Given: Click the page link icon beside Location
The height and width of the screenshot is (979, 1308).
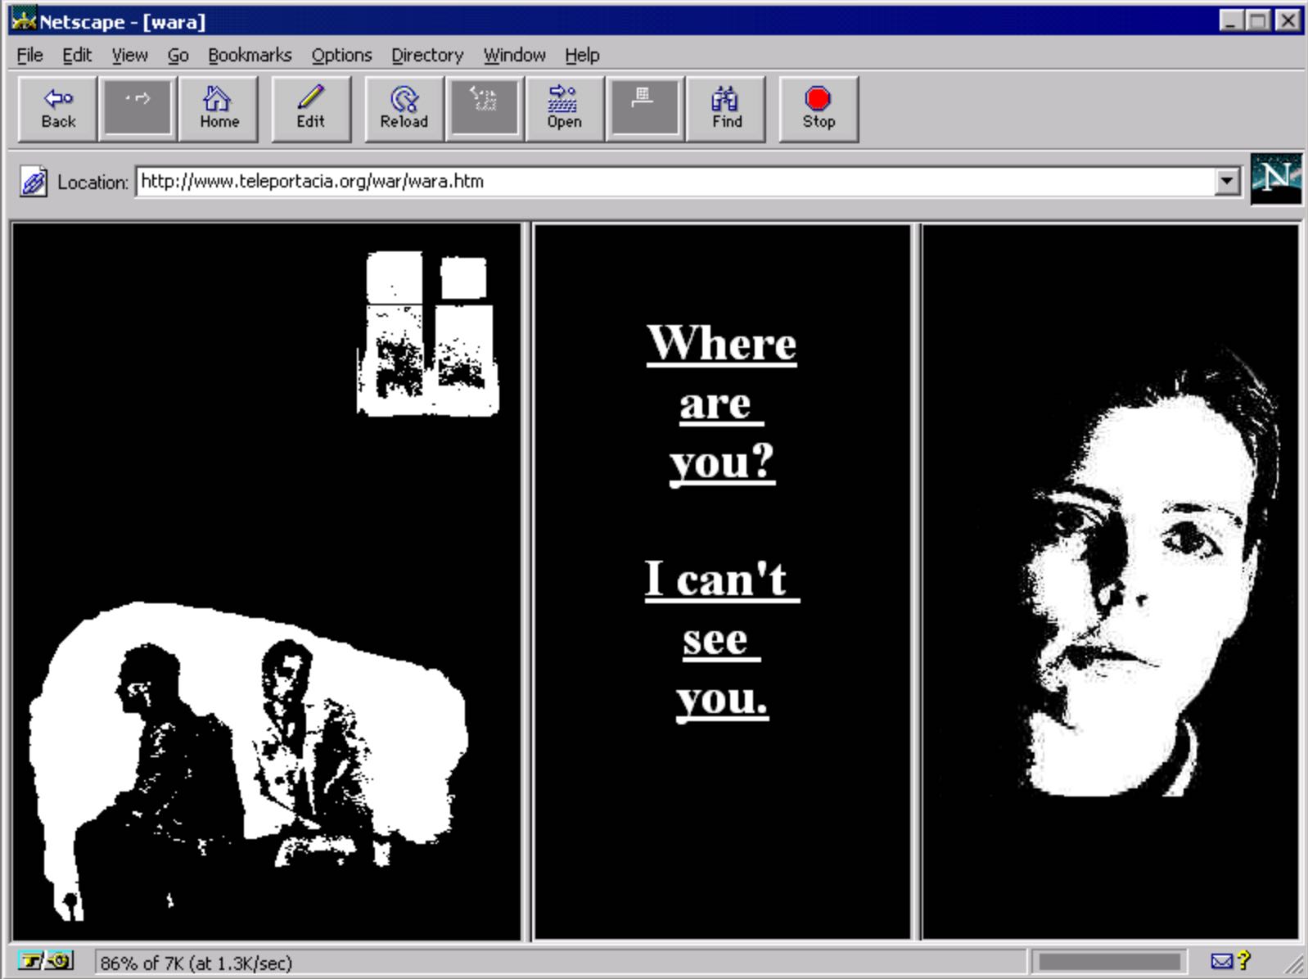Looking at the screenshot, I should tap(34, 182).
